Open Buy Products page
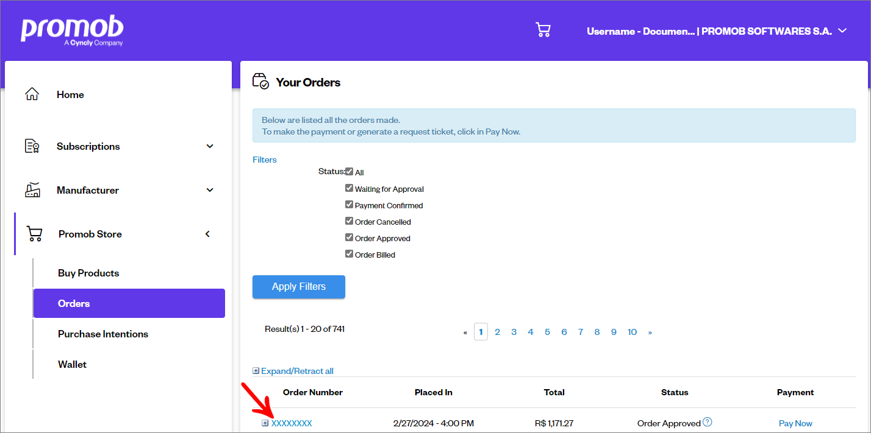 pyautogui.click(x=88, y=273)
